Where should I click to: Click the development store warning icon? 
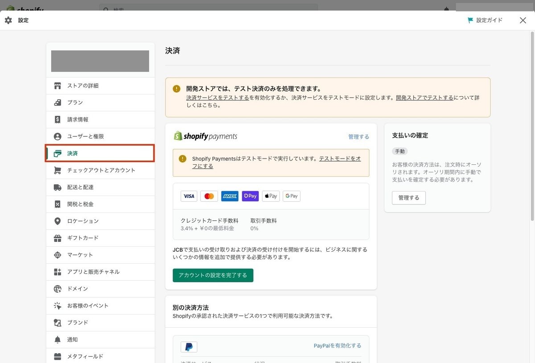click(177, 89)
